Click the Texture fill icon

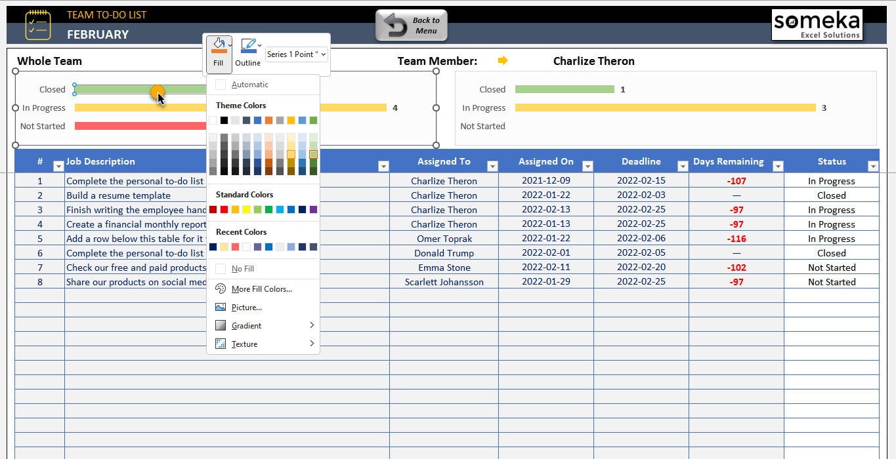click(220, 344)
